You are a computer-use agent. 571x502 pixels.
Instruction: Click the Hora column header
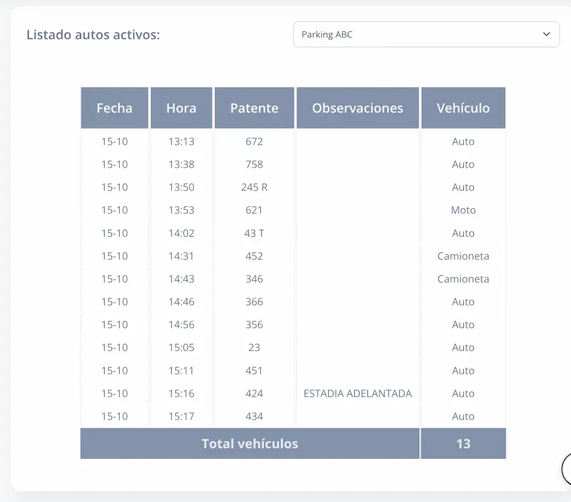[x=181, y=108]
